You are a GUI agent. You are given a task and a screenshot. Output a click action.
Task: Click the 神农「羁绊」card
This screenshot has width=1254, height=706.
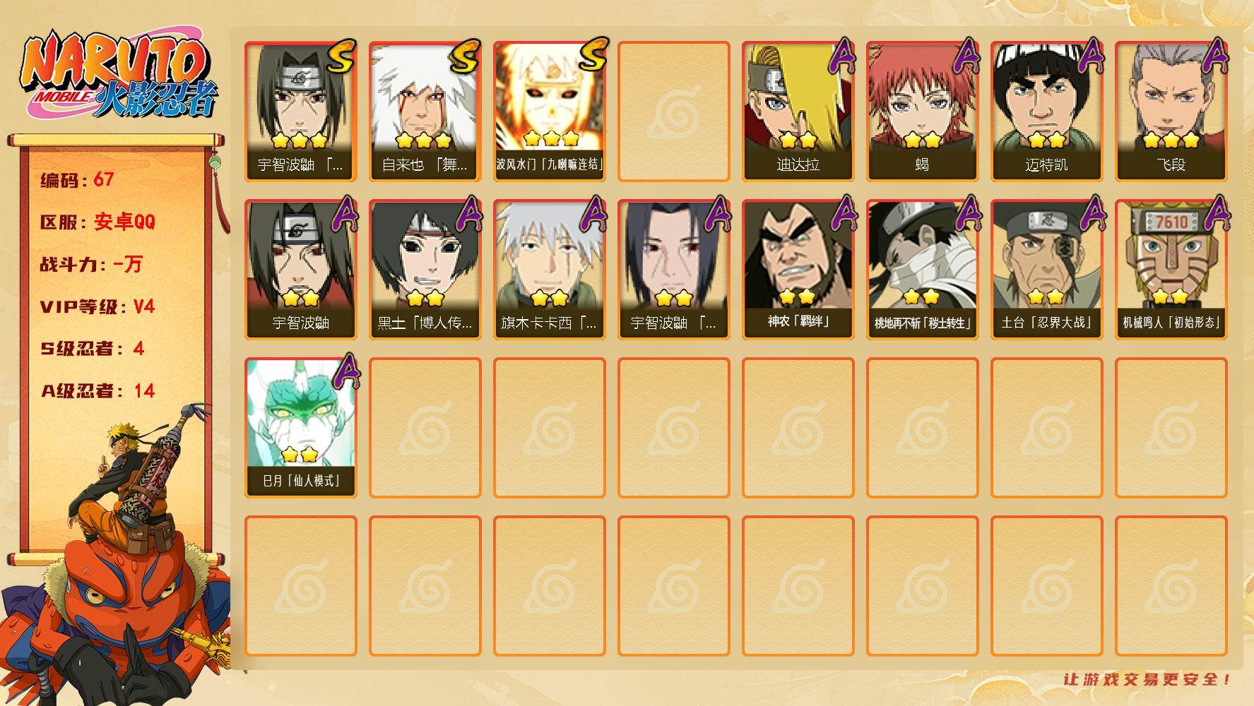pyautogui.click(x=798, y=269)
